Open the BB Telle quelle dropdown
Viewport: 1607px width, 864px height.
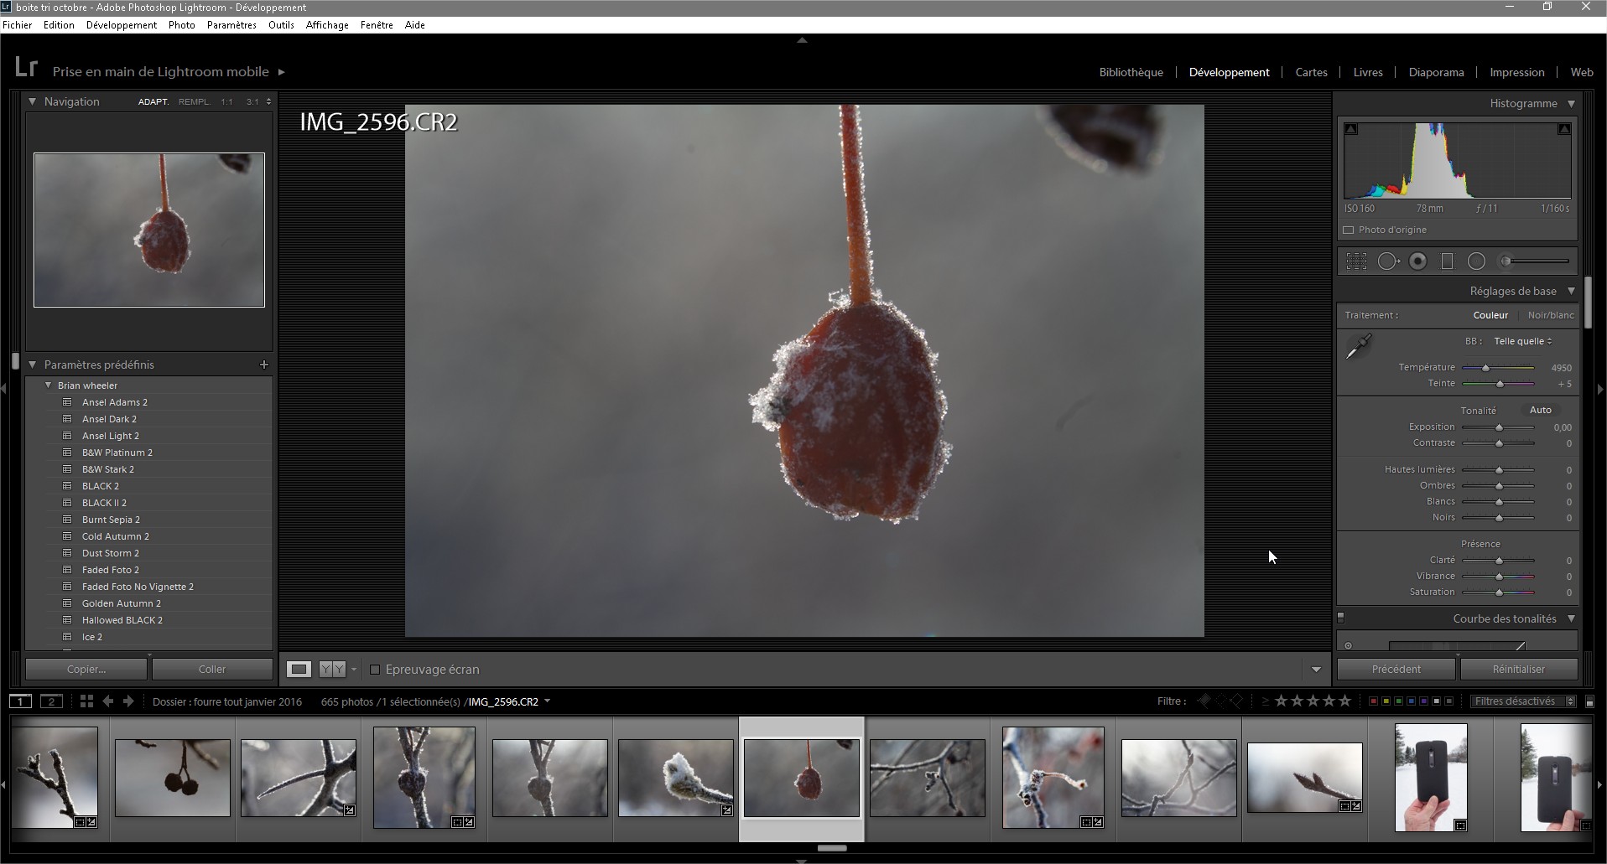(1522, 341)
